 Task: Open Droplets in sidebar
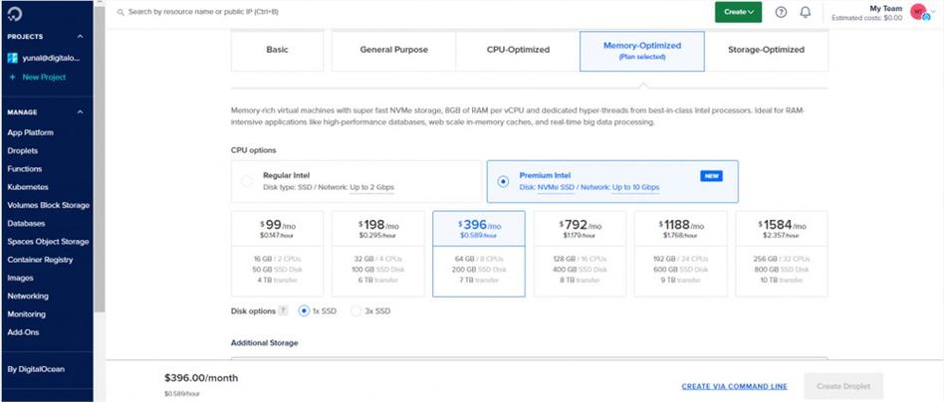tap(22, 151)
